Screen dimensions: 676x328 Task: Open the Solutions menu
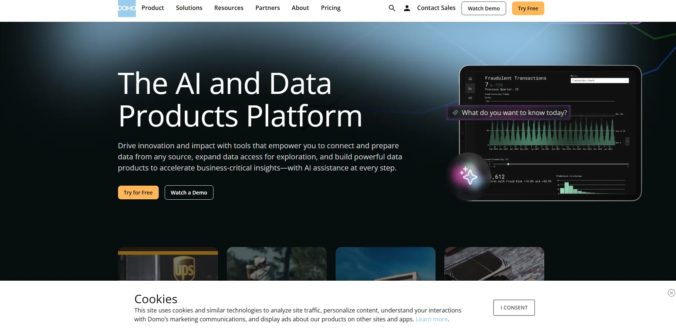(189, 8)
